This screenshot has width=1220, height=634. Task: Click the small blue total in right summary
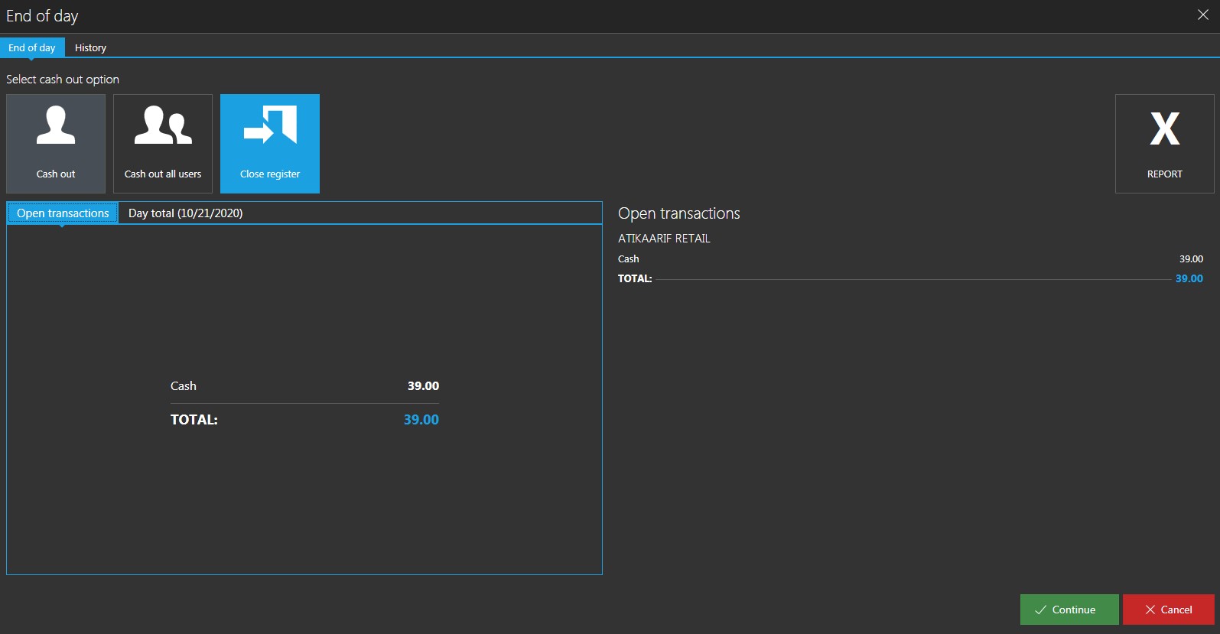point(1189,279)
